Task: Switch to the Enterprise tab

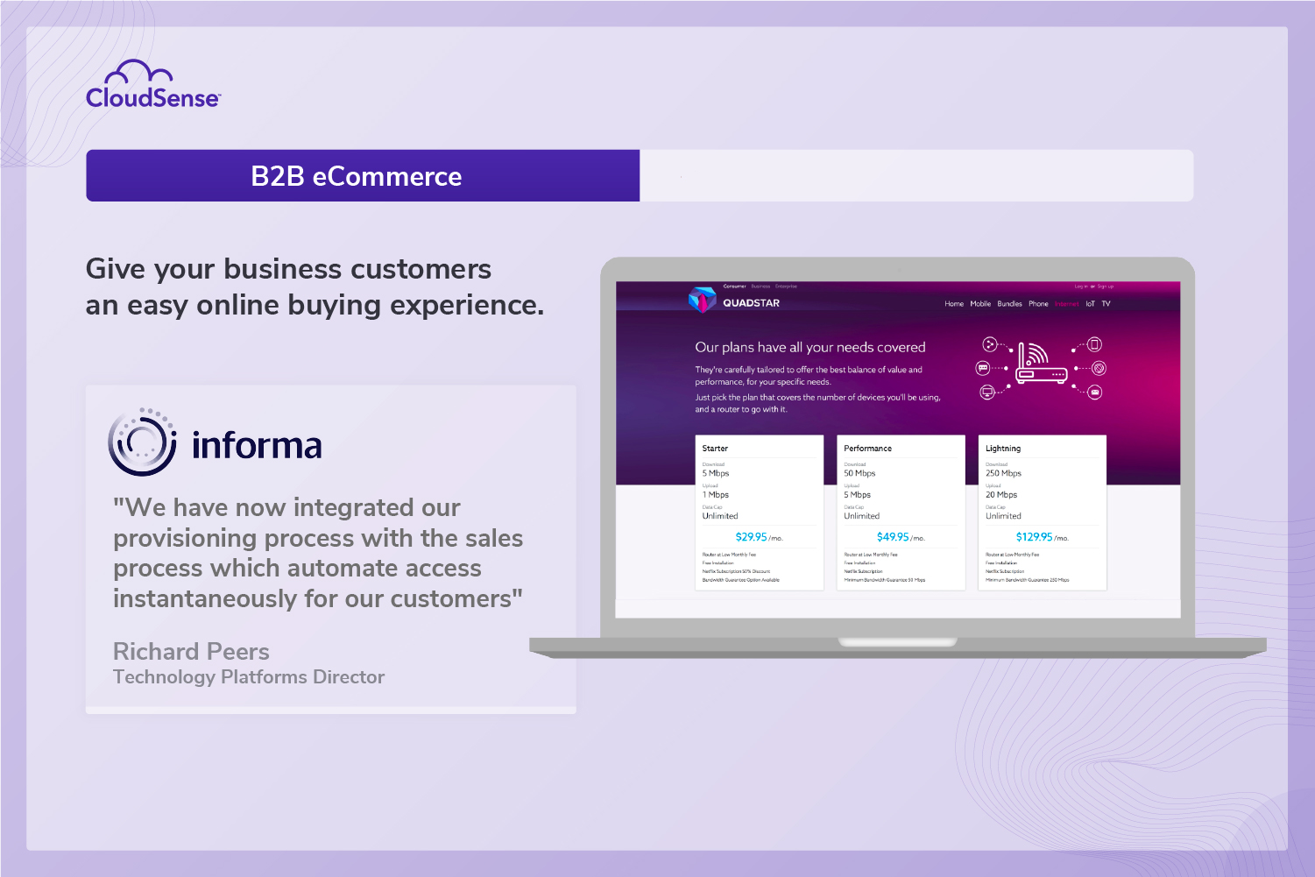Action: click(x=786, y=286)
